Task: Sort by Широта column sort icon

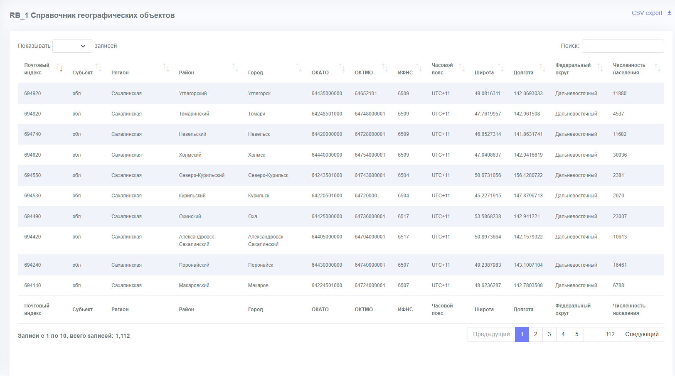Action: click(x=500, y=68)
